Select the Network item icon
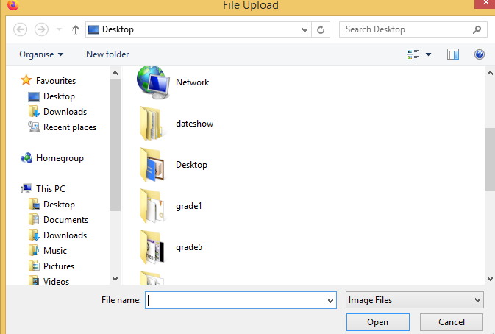Screen dimensions: 495x334 pyautogui.click(x=153, y=82)
